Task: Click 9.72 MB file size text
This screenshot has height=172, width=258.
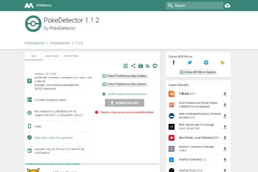Action: coord(50,100)
